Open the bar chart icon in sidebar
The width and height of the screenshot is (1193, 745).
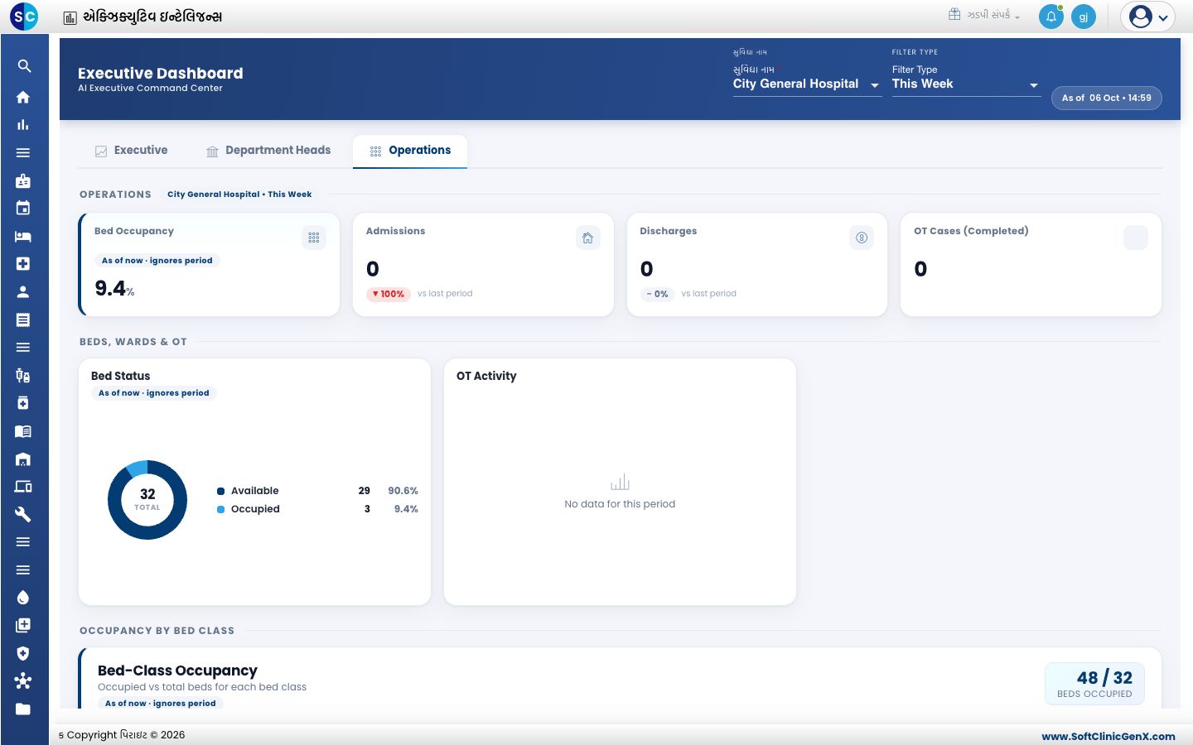click(23, 125)
